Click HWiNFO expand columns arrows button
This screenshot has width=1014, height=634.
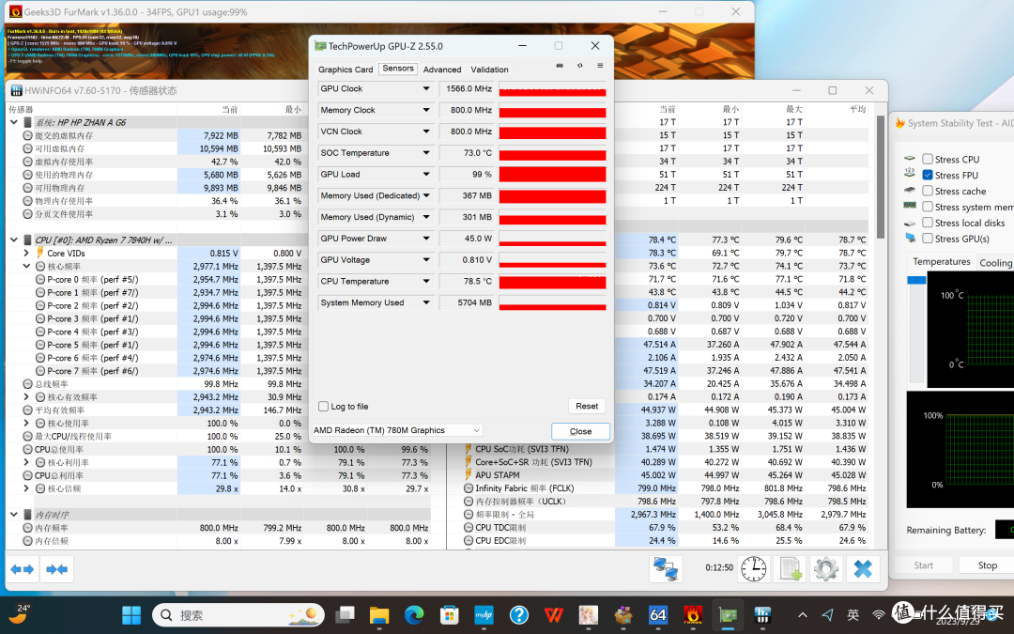(x=23, y=569)
